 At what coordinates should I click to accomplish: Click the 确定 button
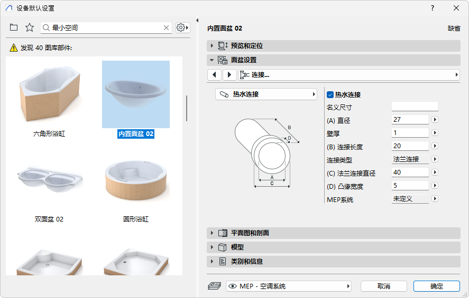click(436, 286)
